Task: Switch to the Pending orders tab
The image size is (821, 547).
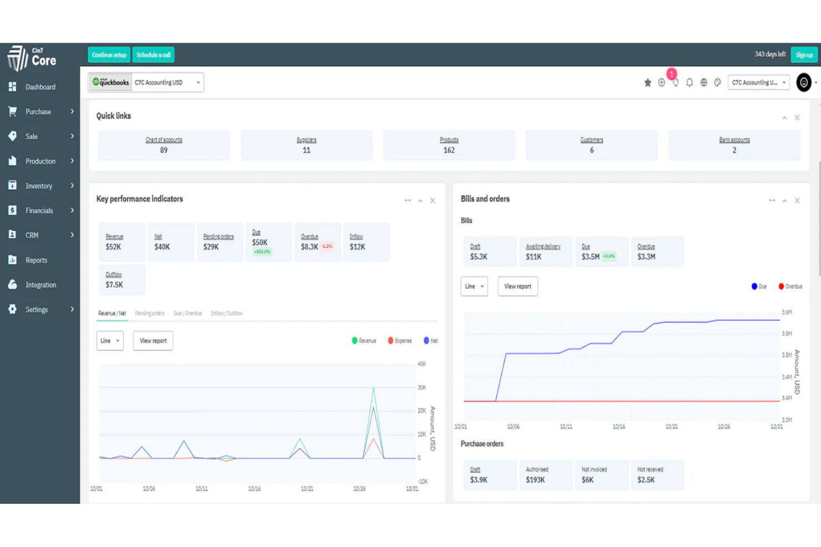Action: click(150, 313)
